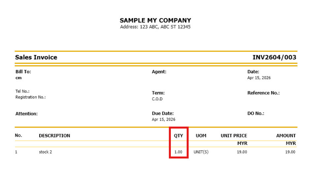Click the Tel No. field label
The width and height of the screenshot is (309, 169).
22,91
